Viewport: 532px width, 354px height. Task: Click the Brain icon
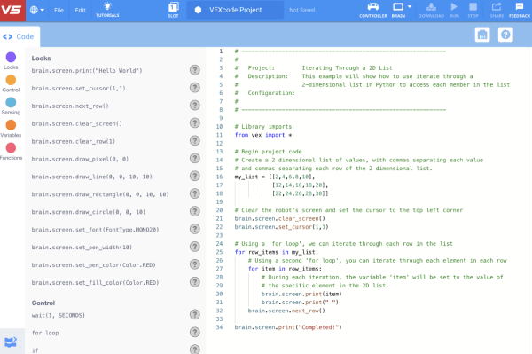398,10
